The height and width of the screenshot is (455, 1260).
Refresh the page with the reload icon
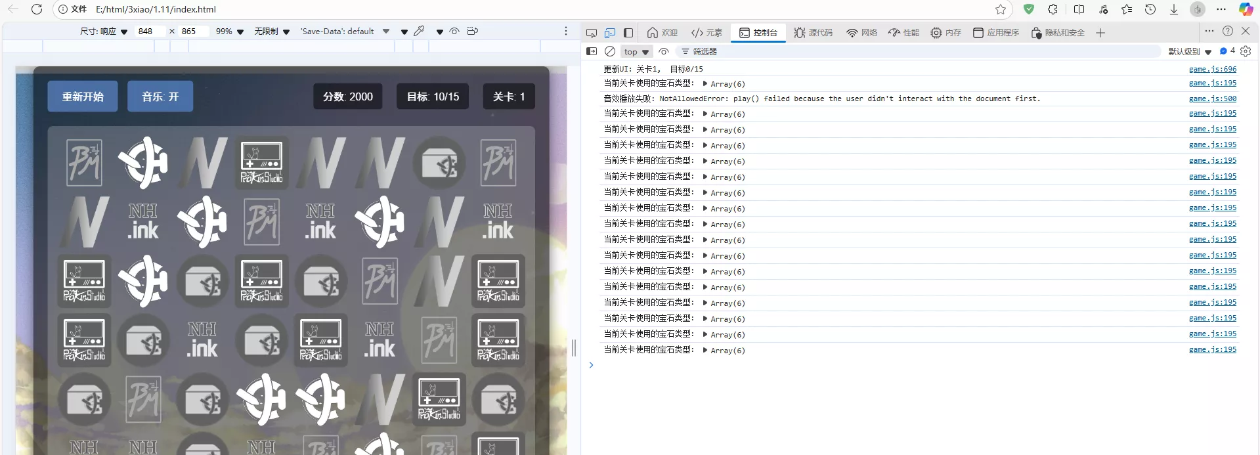click(x=37, y=9)
